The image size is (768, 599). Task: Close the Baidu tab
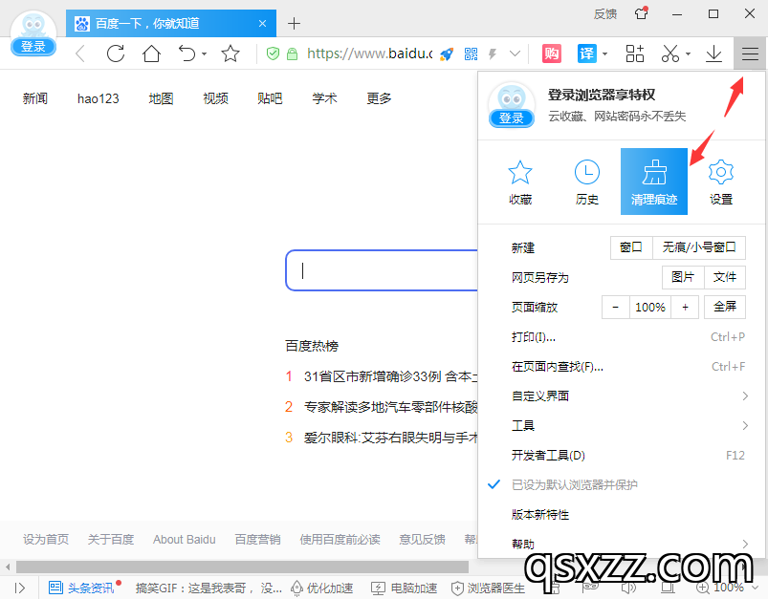(262, 24)
